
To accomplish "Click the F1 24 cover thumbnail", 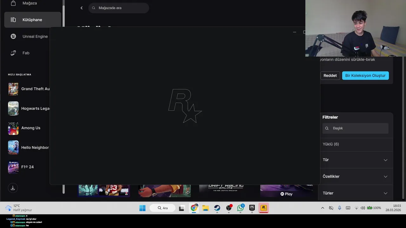I will tap(13, 167).
